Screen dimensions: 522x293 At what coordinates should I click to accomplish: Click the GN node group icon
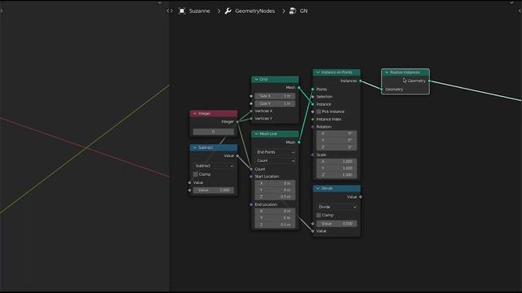[292, 11]
